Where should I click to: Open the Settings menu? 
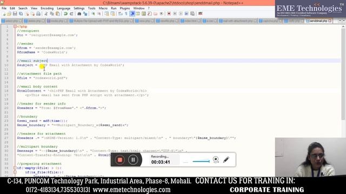79,9
